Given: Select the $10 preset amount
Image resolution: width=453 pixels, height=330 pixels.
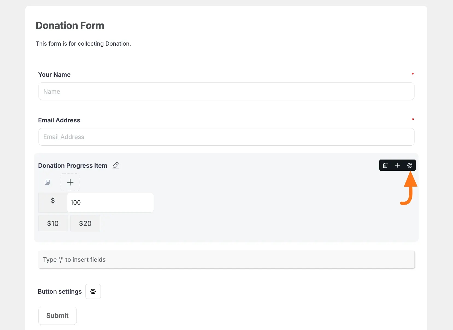Looking at the screenshot, I should [52, 223].
